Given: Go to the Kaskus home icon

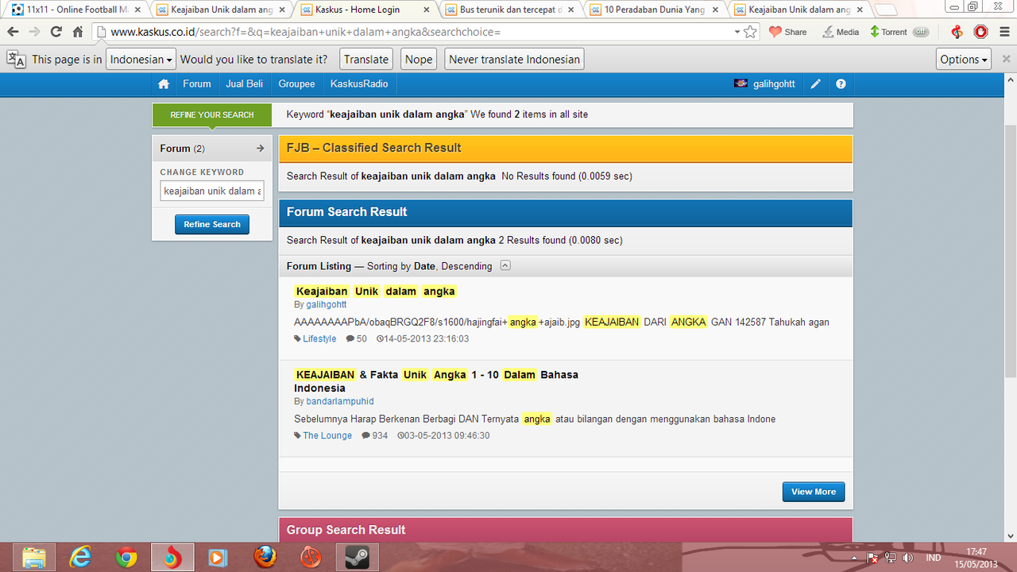Looking at the screenshot, I should 164,84.
